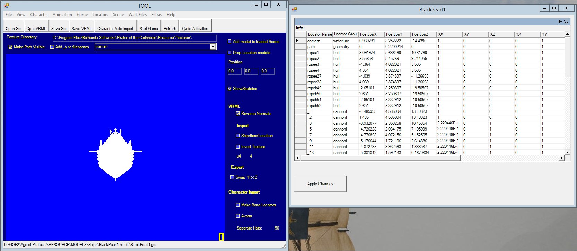
Task: Click the Cycle Animation toolbar button
Action: click(195, 26)
